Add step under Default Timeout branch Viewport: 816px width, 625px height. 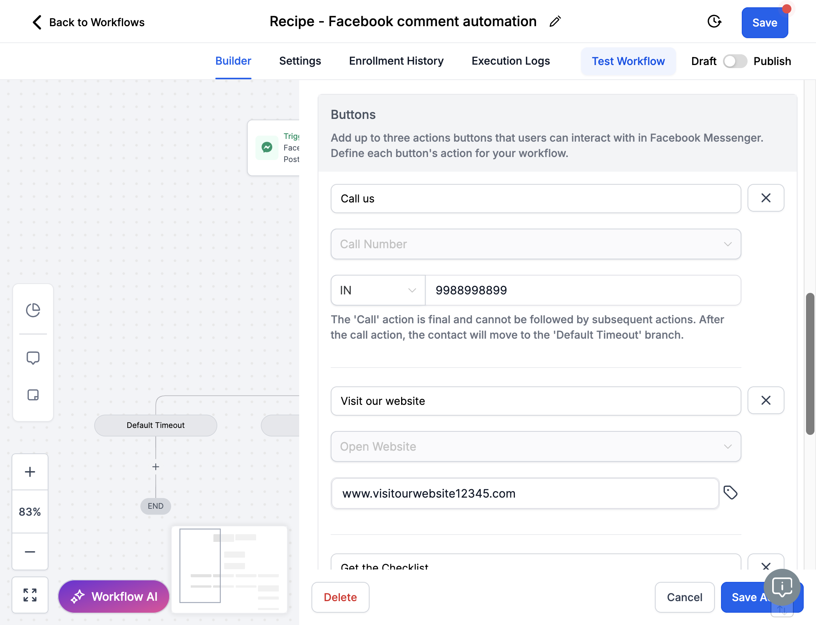tap(156, 467)
